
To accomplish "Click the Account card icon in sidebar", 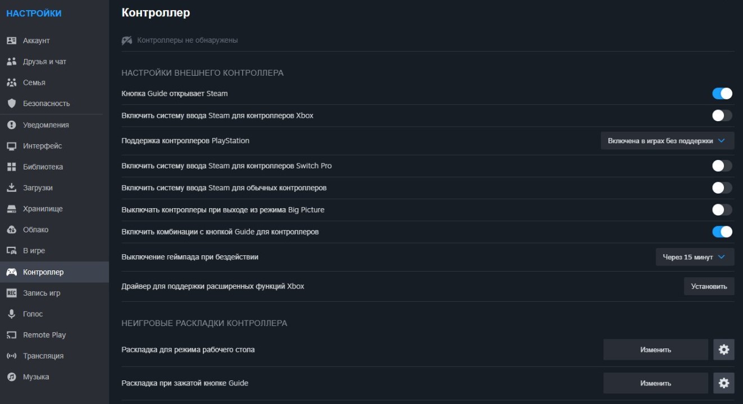I will 11,41.
